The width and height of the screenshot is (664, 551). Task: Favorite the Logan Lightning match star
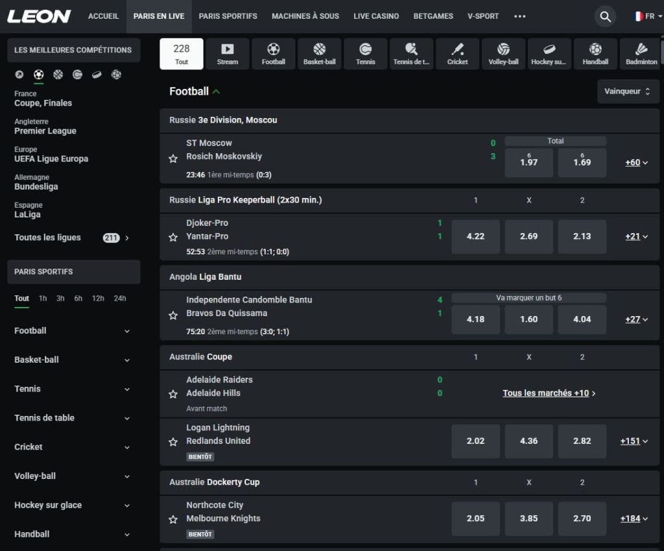coord(172,442)
